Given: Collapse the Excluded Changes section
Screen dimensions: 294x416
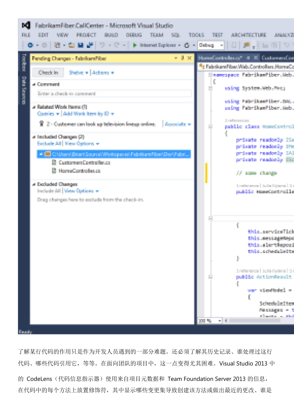Looking at the screenshot, I should 34,184.
